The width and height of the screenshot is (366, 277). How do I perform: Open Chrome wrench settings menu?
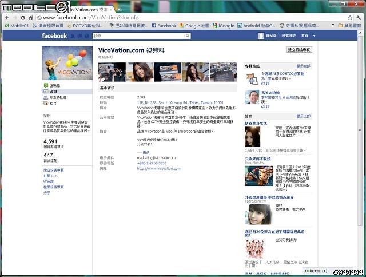coord(359,18)
